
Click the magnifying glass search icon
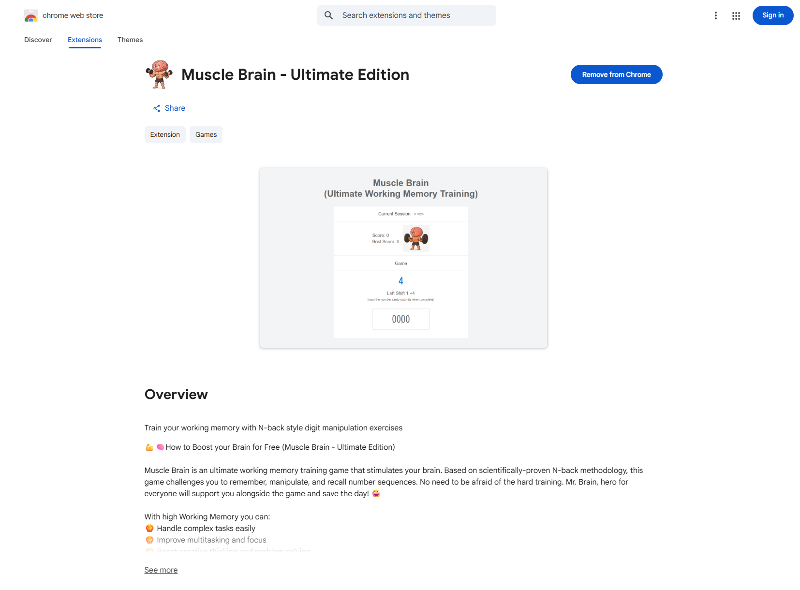[329, 15]
